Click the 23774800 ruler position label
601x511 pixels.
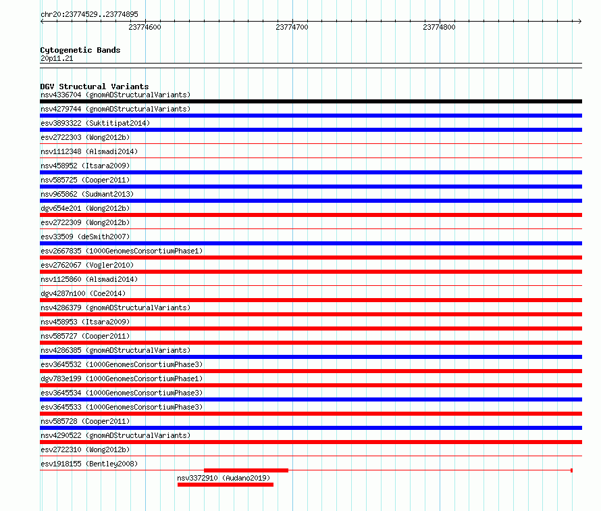(x=439, y=27)
